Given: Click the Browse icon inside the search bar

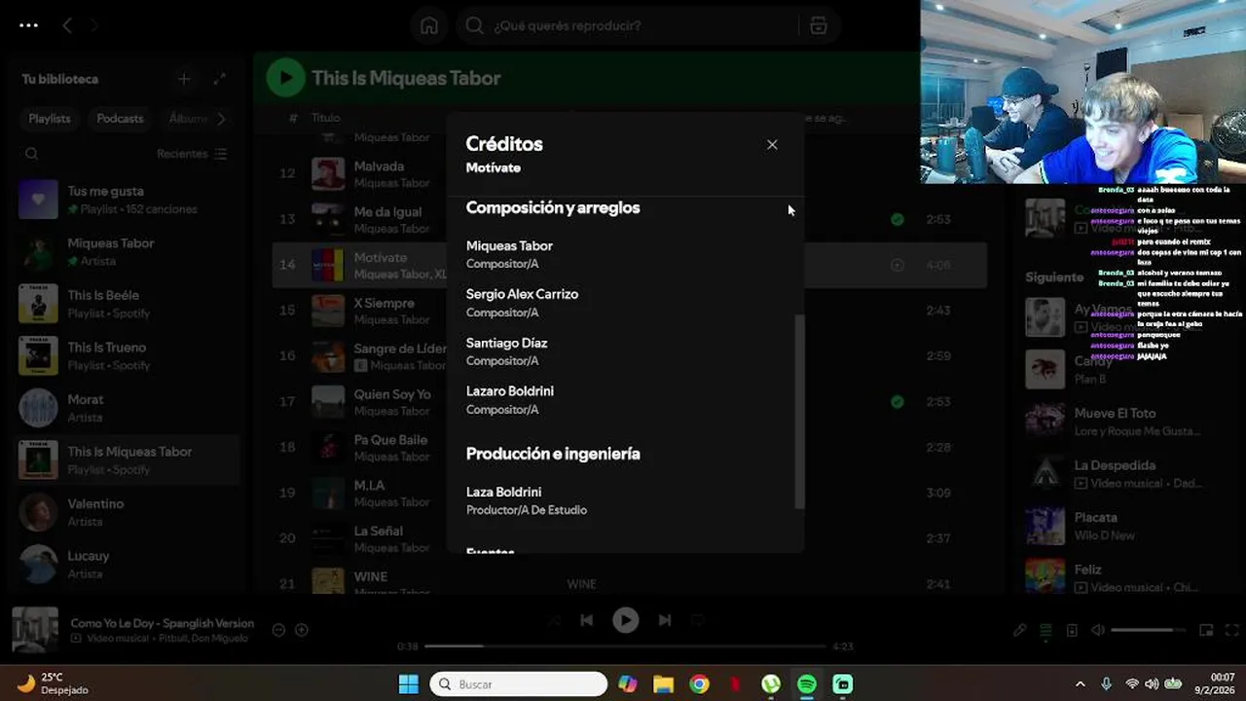Looking at the screenshot, I should pos(819,25).
